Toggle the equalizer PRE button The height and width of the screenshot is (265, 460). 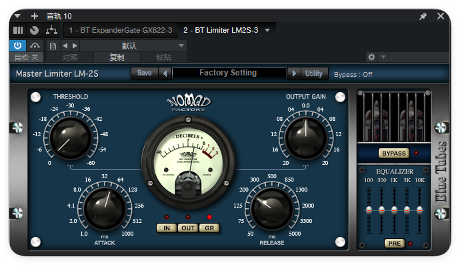click(394, 243)
